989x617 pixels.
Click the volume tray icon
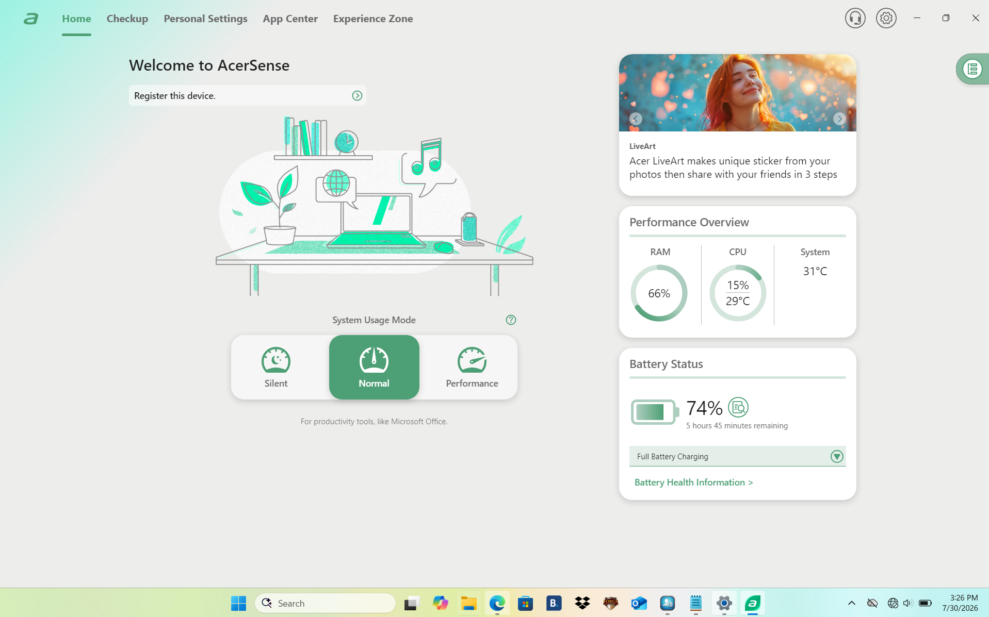[908, 603]
